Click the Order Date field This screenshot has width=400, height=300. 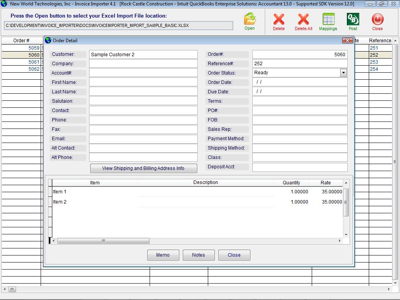pos(300,82)
